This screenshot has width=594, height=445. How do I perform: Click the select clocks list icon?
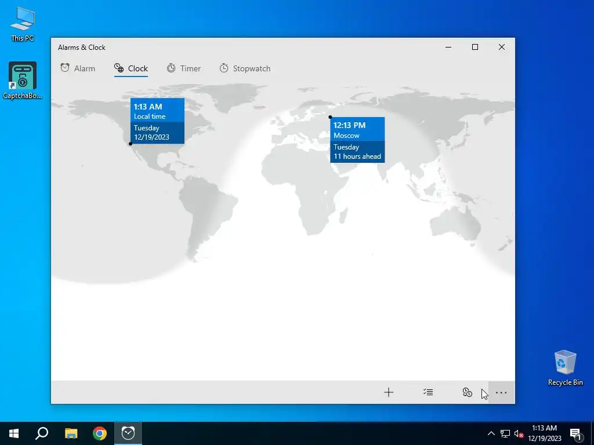[428, 392]
